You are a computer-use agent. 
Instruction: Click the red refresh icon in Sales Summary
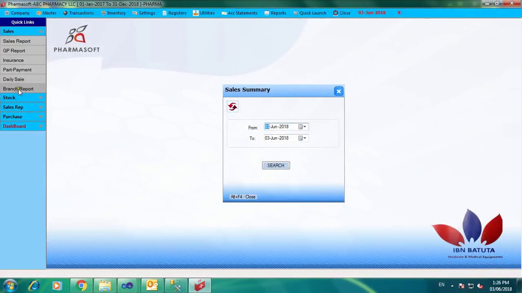(x=233, y=107)
